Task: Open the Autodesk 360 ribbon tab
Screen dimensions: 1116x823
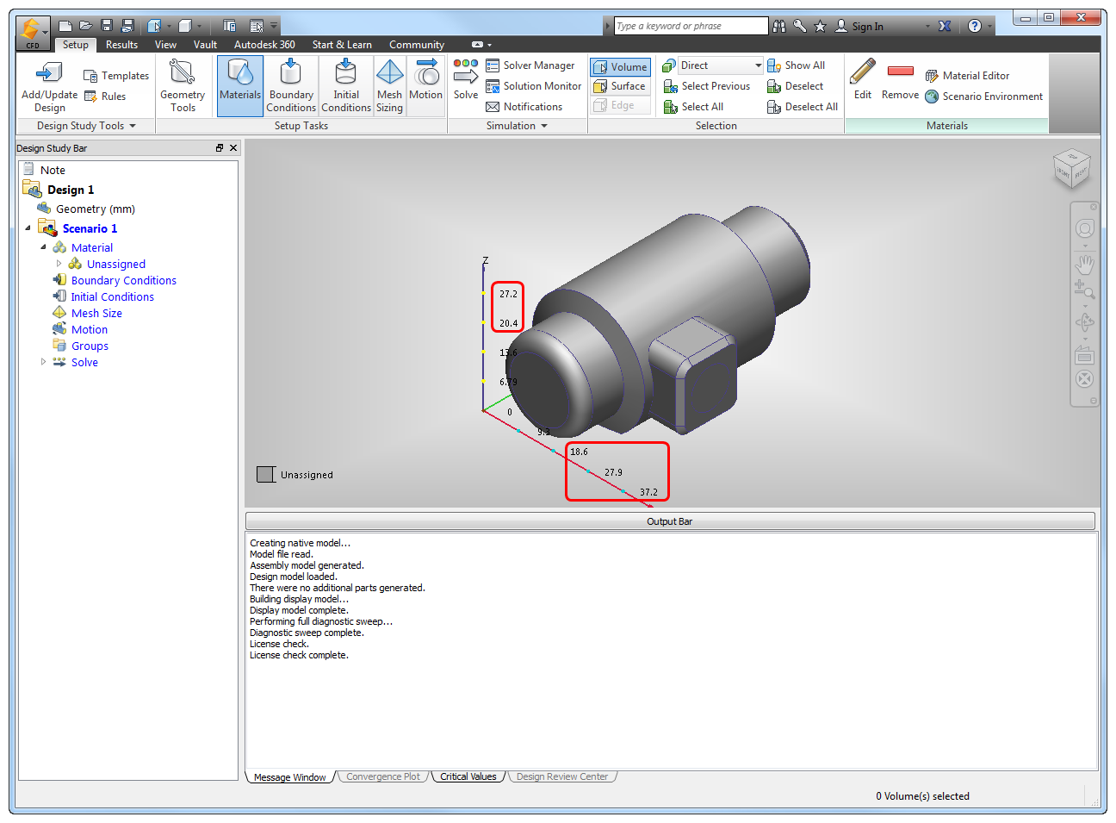Action: pyautogui.click(x=264, y=45)
